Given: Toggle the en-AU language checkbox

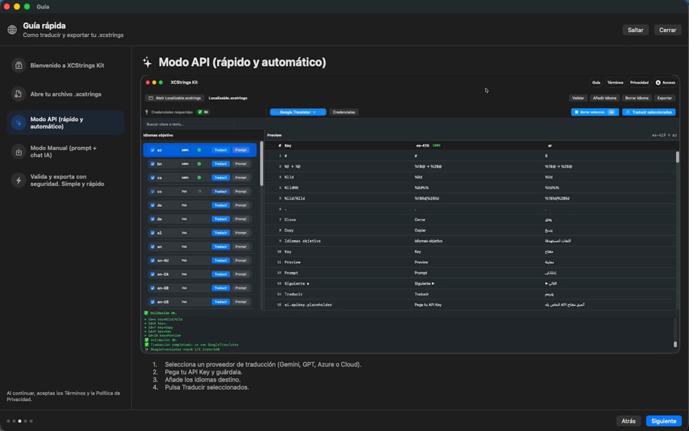Looking at the screenshot, I should pyautogui.click(x=152, y=260).
